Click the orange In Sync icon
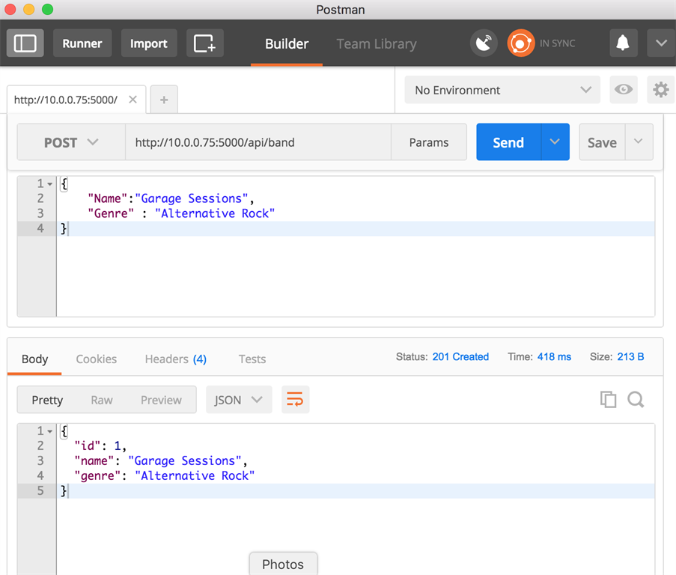 coord(520,43)
